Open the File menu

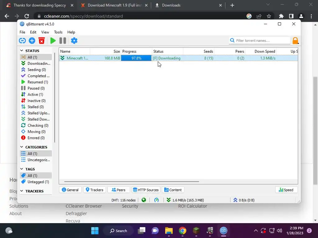pyautogui.click(x=22, y=32)
